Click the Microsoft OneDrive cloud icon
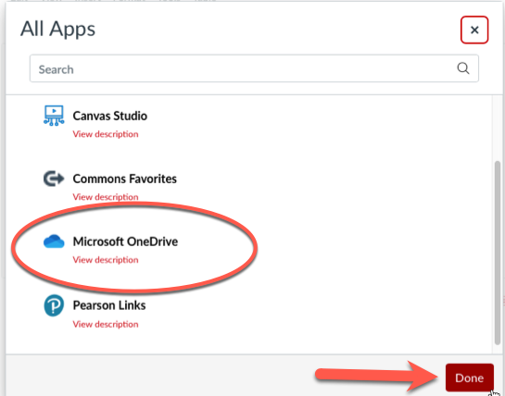 [x=54, y=241]
